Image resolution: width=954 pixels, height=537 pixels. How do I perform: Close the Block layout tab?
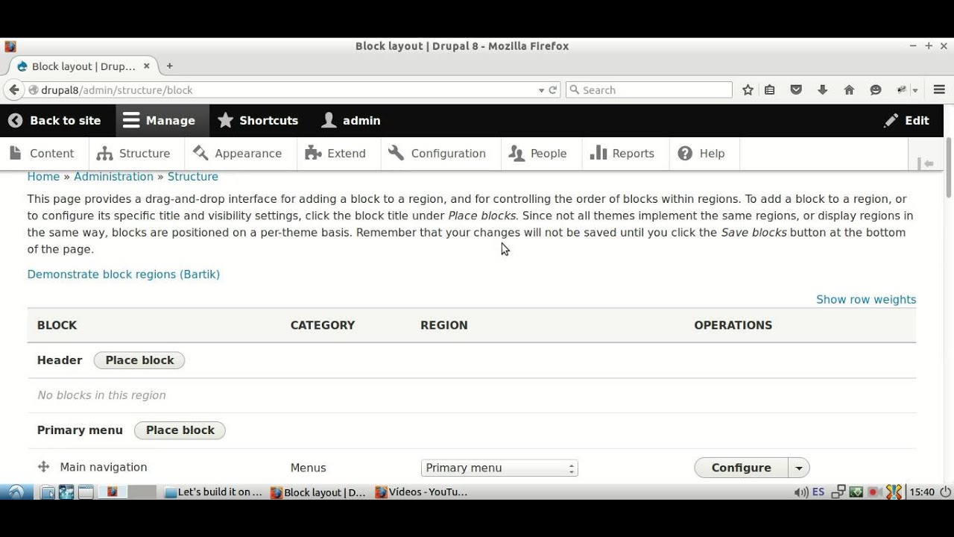(146, 66)
